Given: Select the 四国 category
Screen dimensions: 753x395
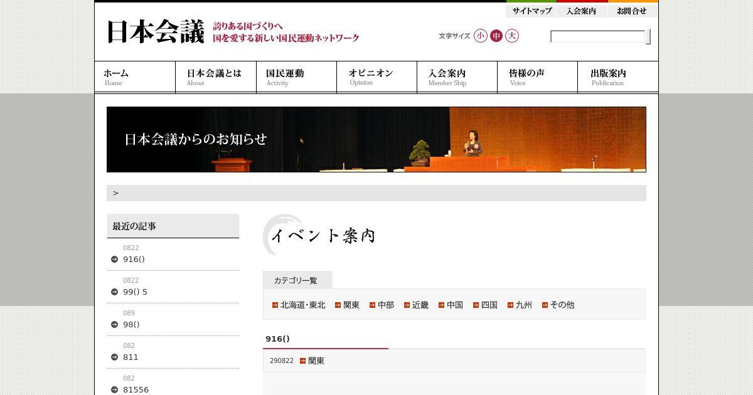Looking at the screenshot, I should [x=489, y=305].
